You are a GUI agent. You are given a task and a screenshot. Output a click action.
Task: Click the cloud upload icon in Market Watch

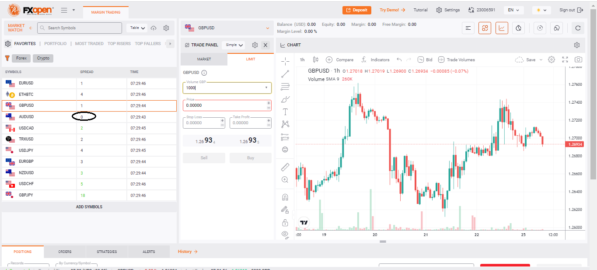[x=154, y=28]
